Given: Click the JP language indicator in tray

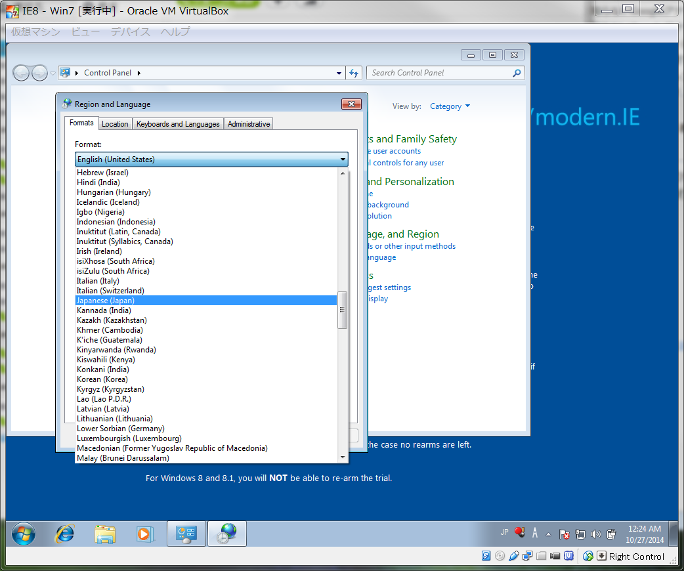Looking at the screenshot, I should [504, 532].
